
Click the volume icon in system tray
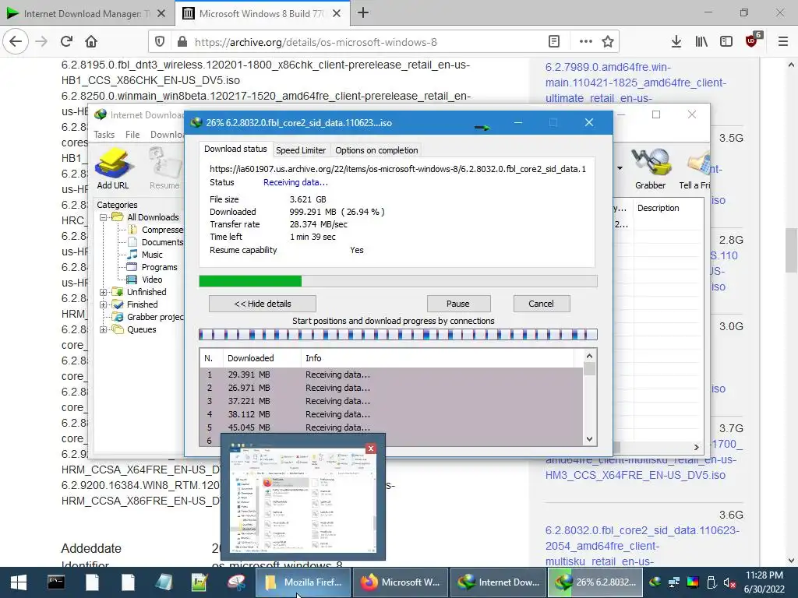coord(729,582)
